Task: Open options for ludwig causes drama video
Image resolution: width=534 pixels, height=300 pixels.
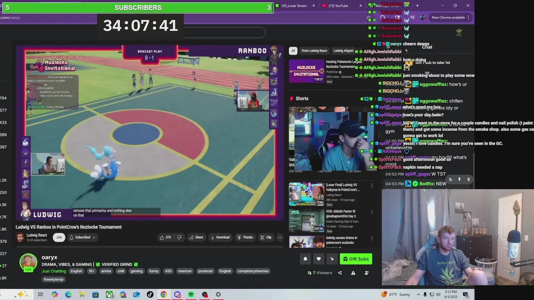Action: 372,238
